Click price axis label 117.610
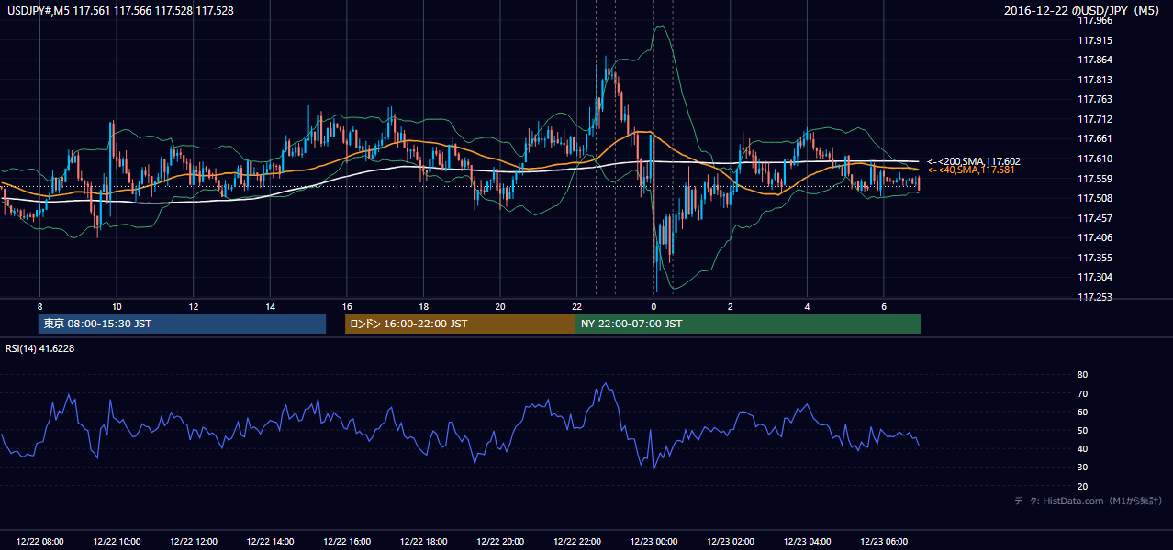 pos(1096,159)
